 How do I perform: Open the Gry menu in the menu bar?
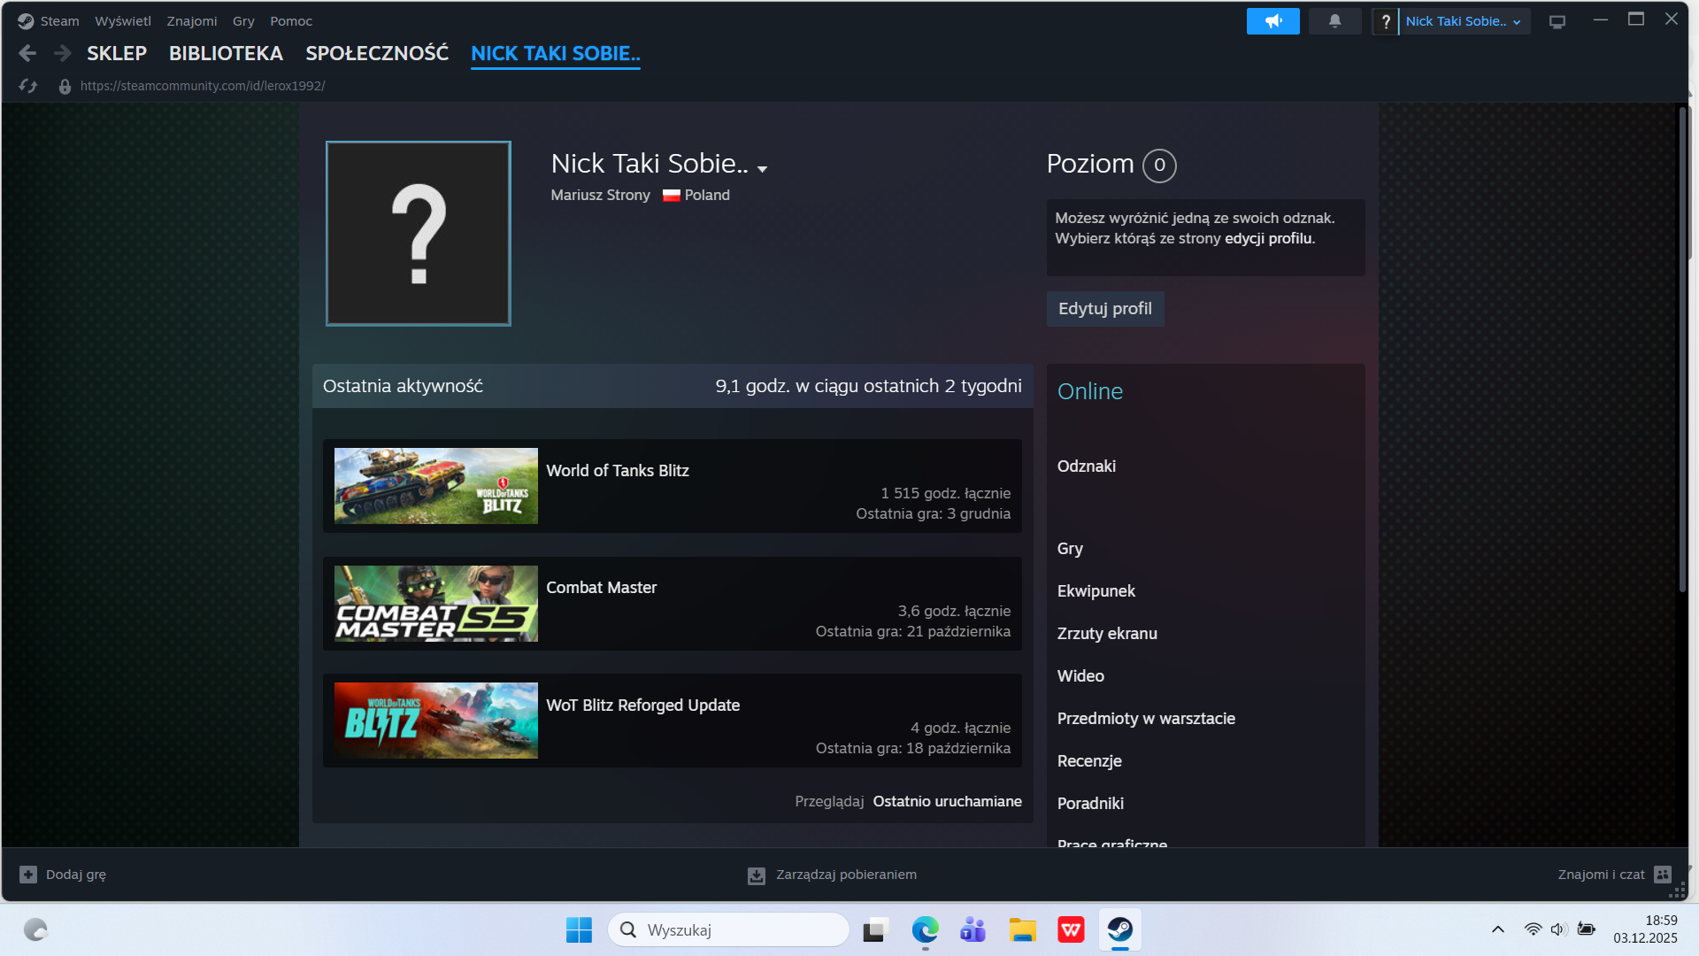(x=243, y=21)
